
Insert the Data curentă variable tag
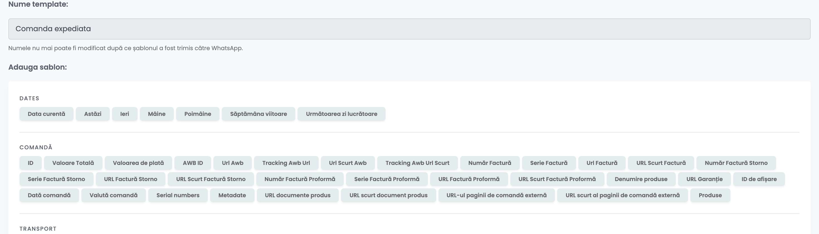pos(47,114)
